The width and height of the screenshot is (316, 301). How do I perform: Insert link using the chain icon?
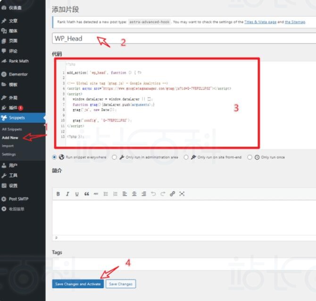click(x=172, y=194)
